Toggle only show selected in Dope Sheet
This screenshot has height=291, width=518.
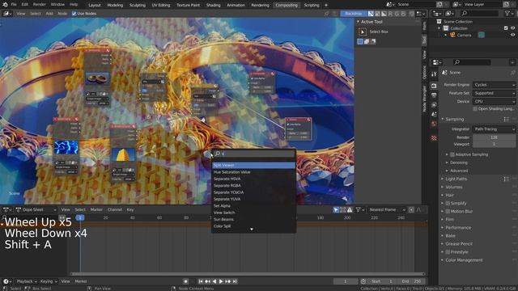[336, 210]
